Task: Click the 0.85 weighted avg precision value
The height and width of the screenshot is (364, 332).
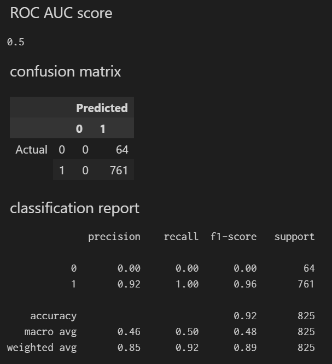Action: [129, 348]
